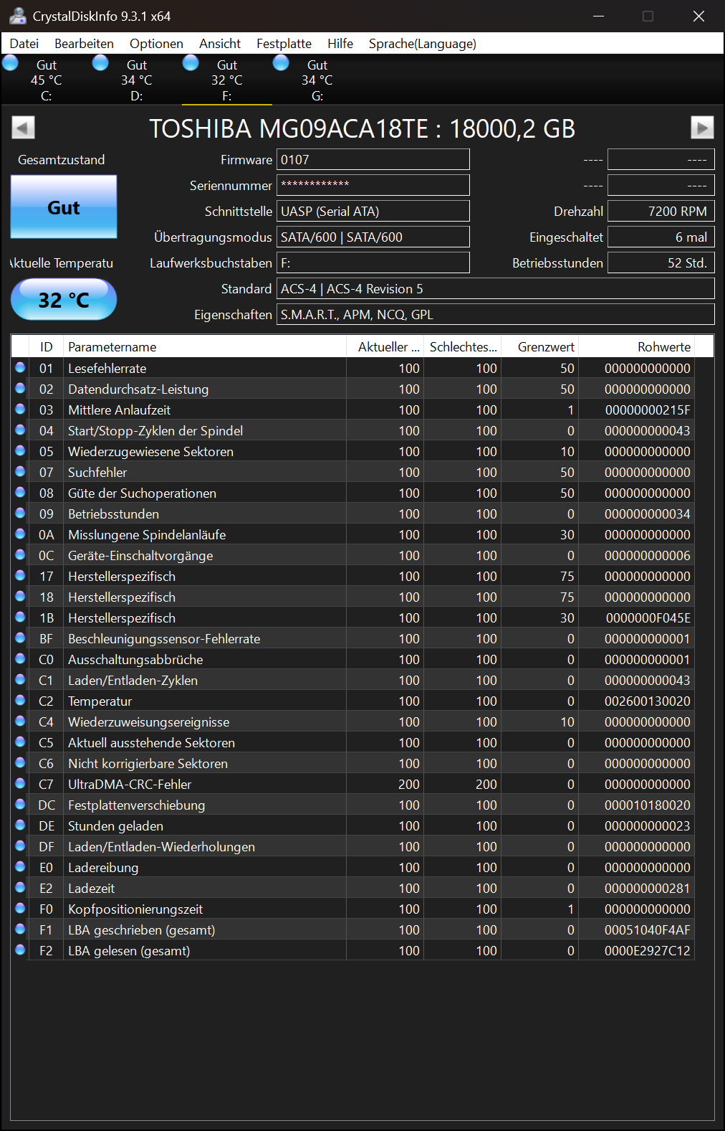Viewport: 725px width, 1131px height.
Task: Click status dot of UltraDMA-CRC-Fehler row
Action: coord(20,783)
